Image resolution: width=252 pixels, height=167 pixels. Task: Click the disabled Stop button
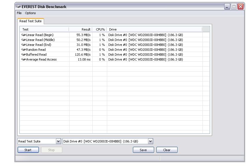pyautogui.click(x=52, y=150)
